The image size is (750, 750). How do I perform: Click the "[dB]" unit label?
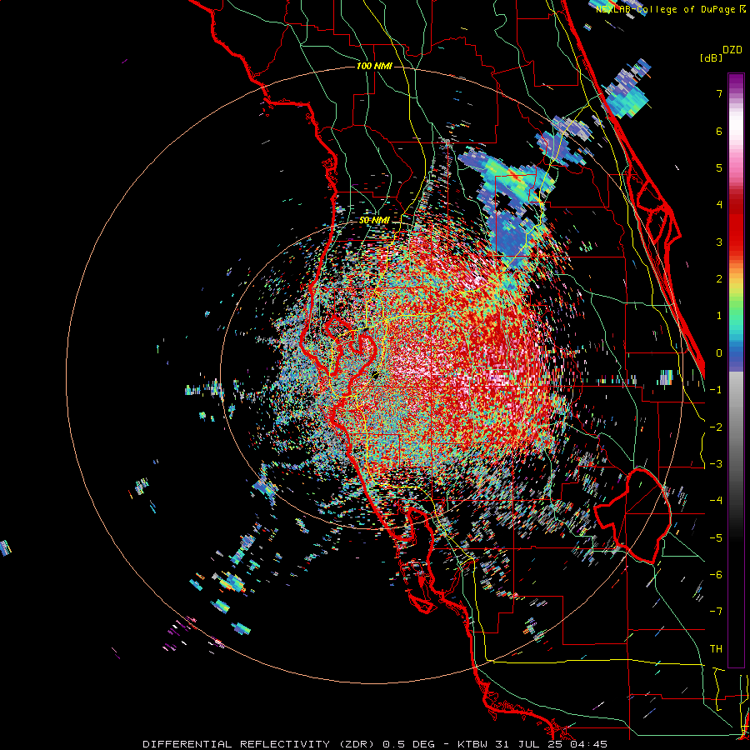click(x=712, y=57)
